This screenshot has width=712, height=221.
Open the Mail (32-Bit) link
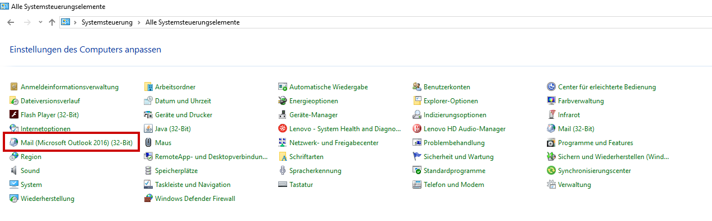coord(576,129)
